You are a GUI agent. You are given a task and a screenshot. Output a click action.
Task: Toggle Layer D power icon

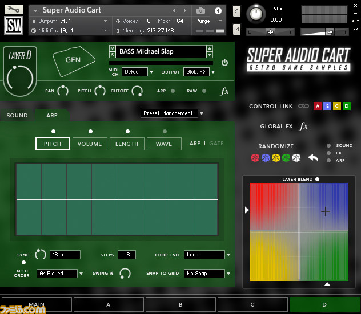(224, 63)
